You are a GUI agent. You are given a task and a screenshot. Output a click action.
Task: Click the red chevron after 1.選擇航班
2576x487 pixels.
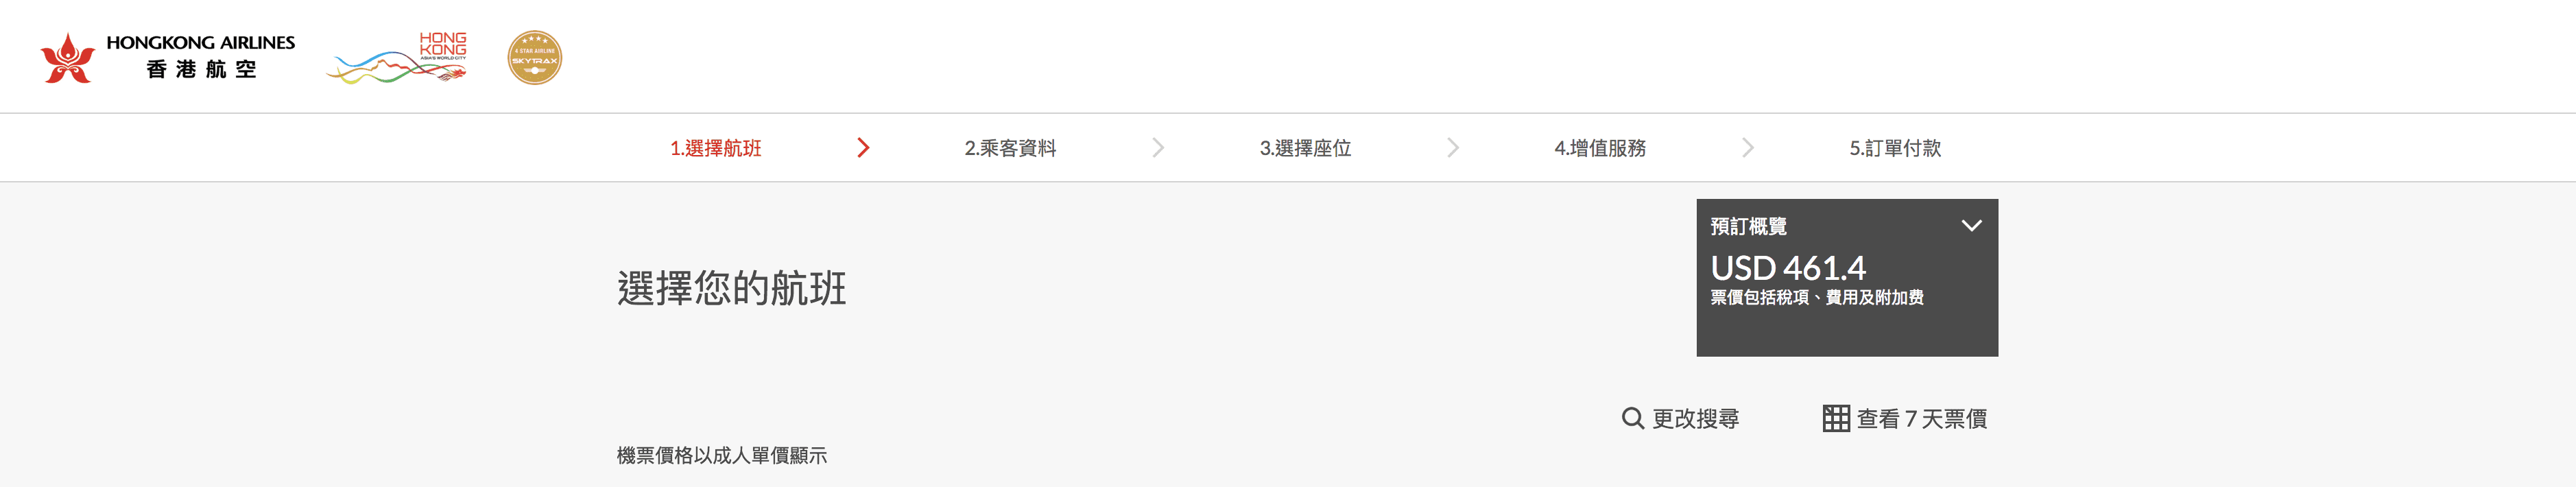point(863,148)
